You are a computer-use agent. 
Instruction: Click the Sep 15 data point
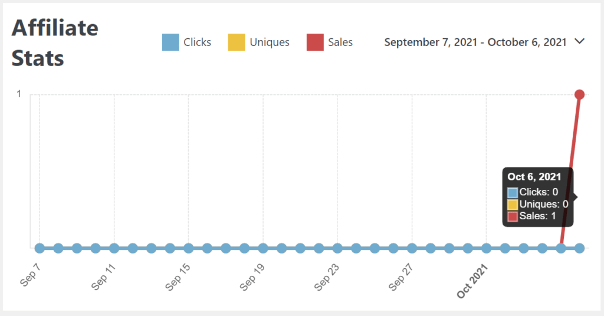(x=188, y=248)
